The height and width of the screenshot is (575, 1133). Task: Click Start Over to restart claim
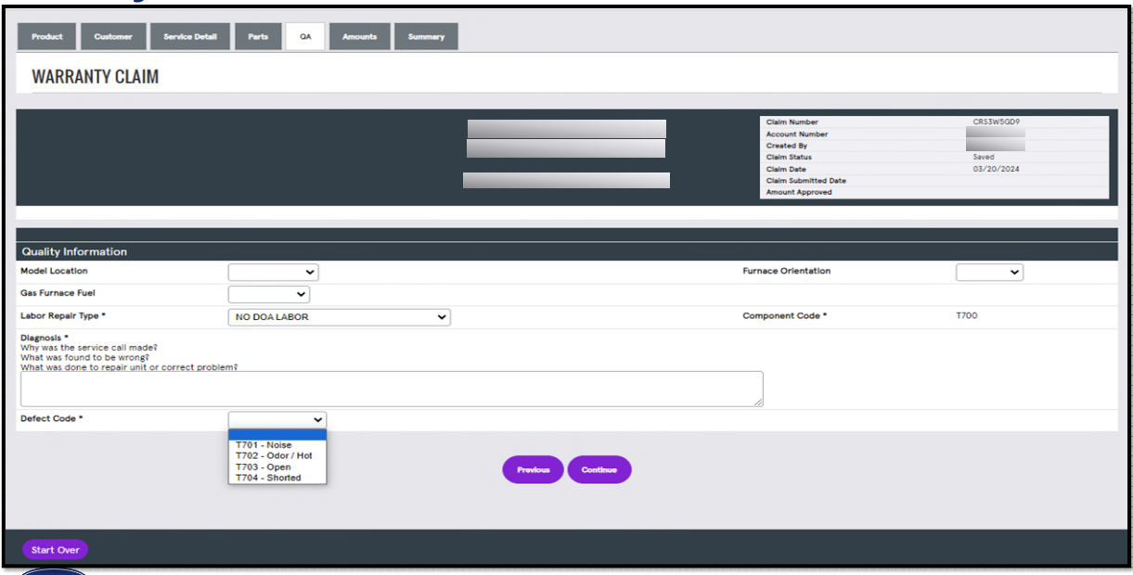pyautogui.click(x=54, y=549)
